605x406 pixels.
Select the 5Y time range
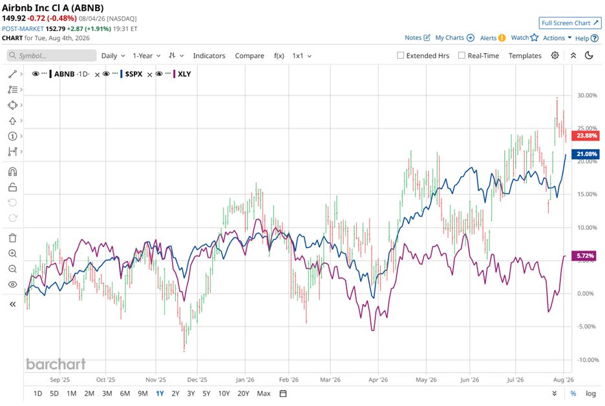click(x=206, y=393)
